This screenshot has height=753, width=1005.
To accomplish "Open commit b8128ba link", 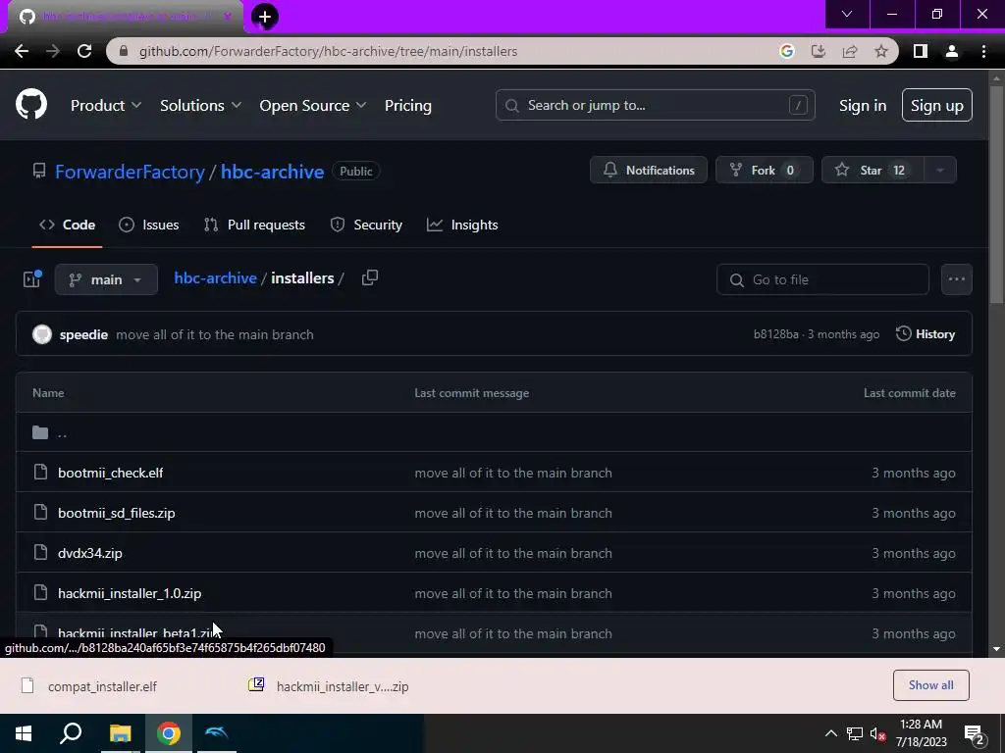I will (x=776, y=334).
